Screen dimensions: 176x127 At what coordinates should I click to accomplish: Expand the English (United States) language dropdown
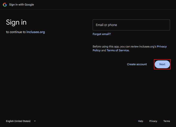pyautogui.click(x=21, y=121)
